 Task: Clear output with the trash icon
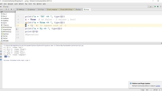coord(1,60)
